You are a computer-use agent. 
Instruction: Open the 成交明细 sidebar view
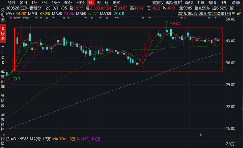coord(3,79)
